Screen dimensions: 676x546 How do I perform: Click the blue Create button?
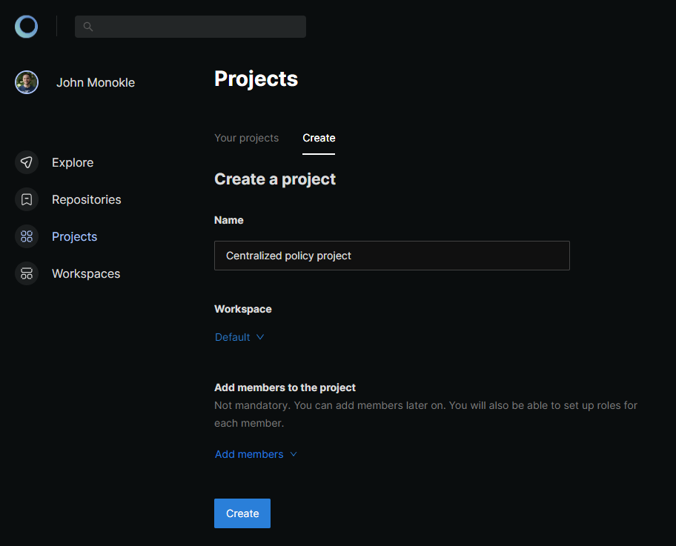242,513
